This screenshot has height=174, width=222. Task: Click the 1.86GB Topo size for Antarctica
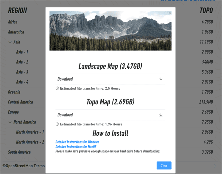(x=207, y=32)
